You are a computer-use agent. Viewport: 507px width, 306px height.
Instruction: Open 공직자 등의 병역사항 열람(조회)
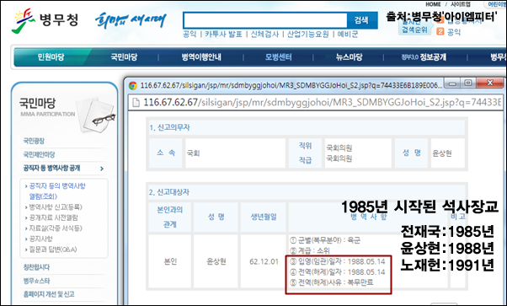[57, 191]
